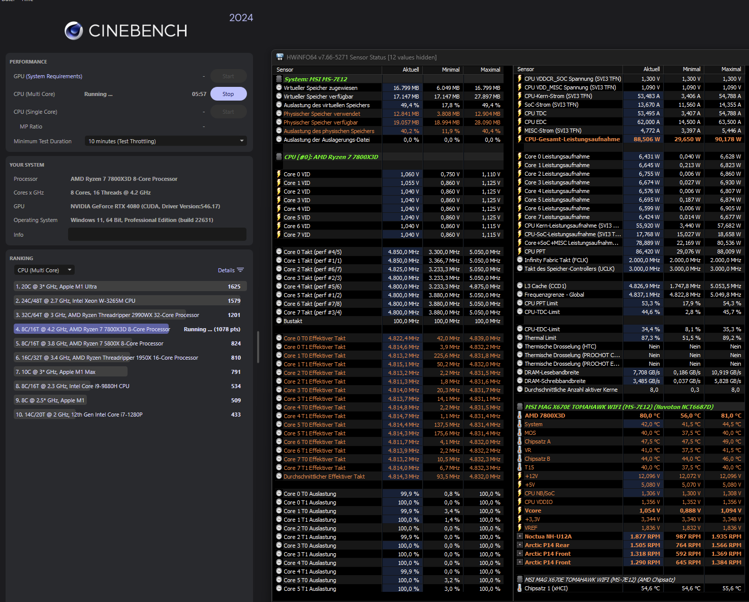Select the Intel Xeon W-3265M ranking entry
749x602 pixels.
point(130,301)
